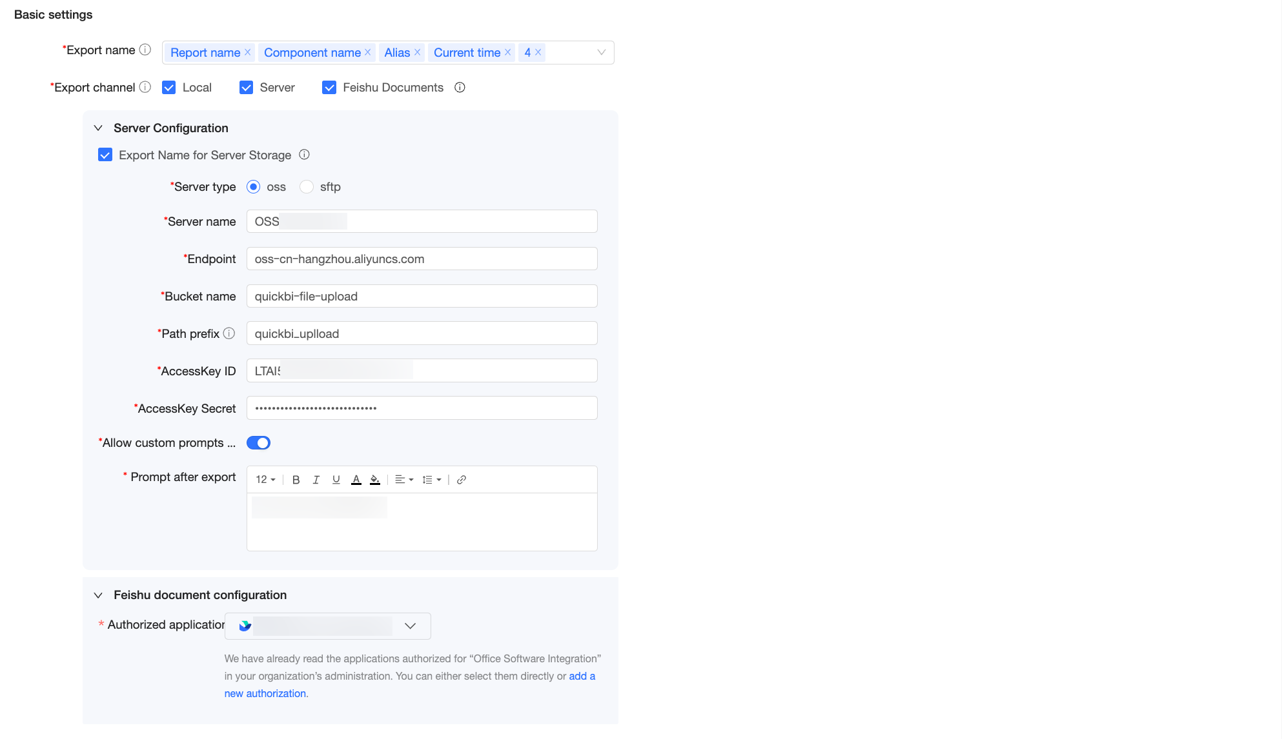Viewport: 1282px width, 739px height.
Task: Click the info icon beside Export channel
Action: pyautogui.click(x=145, y=87)
